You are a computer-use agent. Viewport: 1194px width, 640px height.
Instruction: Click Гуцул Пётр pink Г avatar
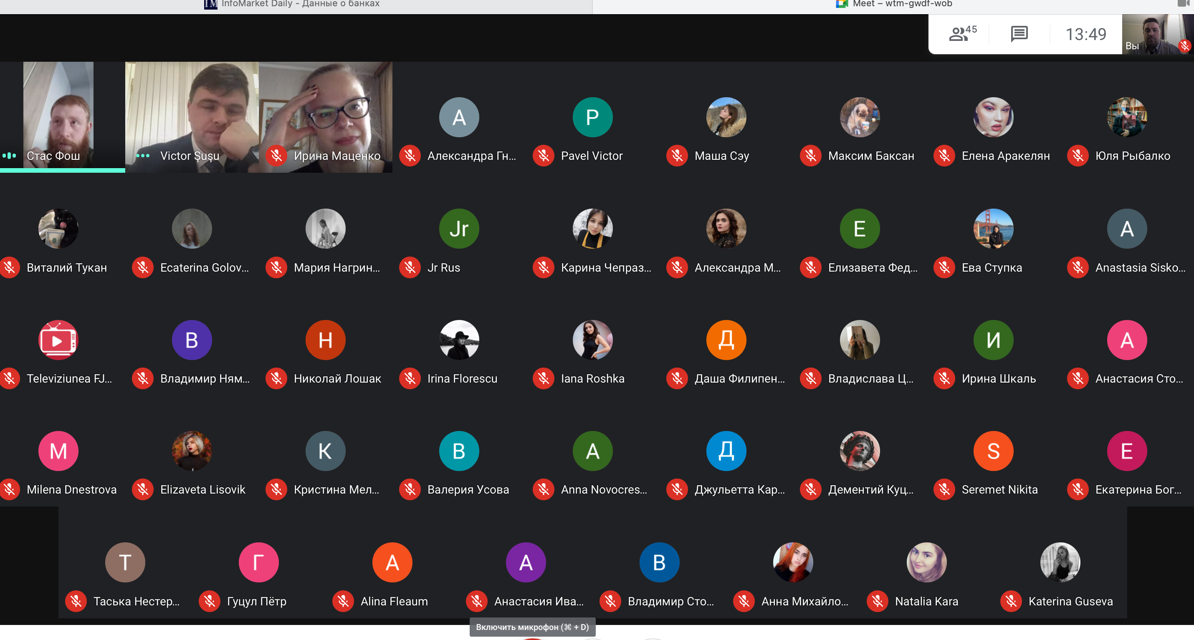click(259, 562)
